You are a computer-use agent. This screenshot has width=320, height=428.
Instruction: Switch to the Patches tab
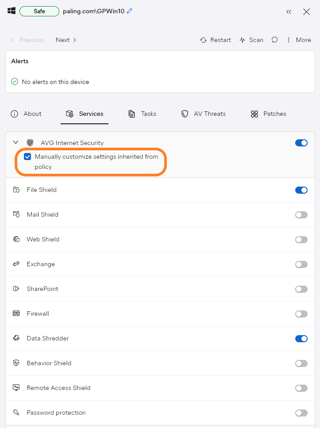coord(268,114)
